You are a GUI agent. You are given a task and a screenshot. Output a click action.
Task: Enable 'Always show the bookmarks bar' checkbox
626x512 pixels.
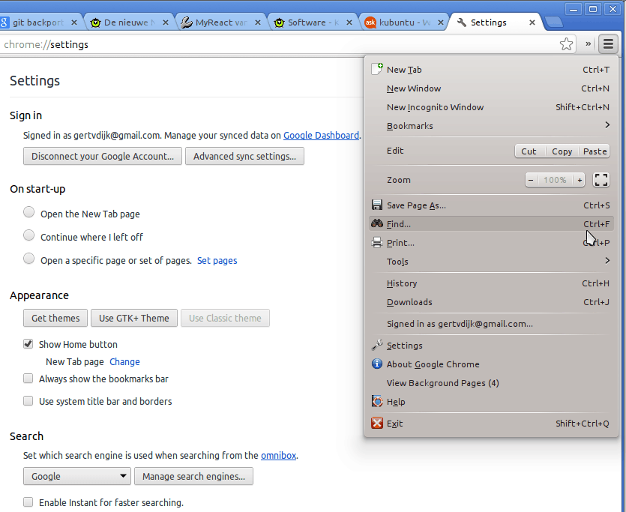pyautogui.click(x=28, y=379)
